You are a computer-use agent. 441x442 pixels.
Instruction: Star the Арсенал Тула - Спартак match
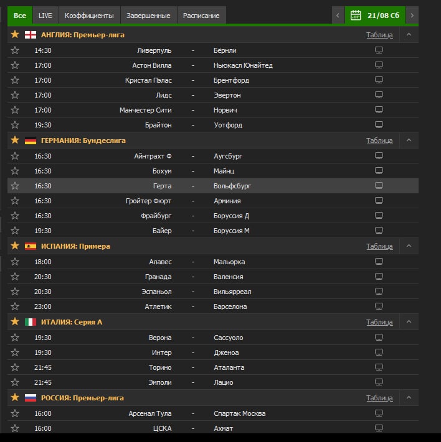point(15,413)
